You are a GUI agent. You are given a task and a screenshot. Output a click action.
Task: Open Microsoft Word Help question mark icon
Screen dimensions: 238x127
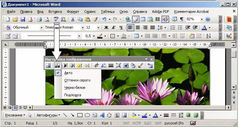pos(208,19)
